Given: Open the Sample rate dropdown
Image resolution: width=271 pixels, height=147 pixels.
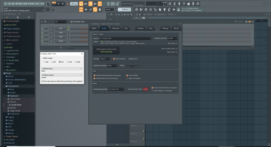Looking at the screenshot, I should 173,38.
